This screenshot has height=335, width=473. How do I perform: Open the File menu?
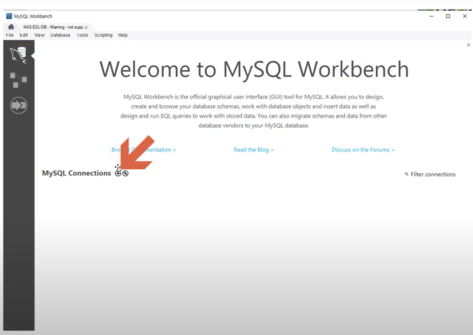(10, 35)
